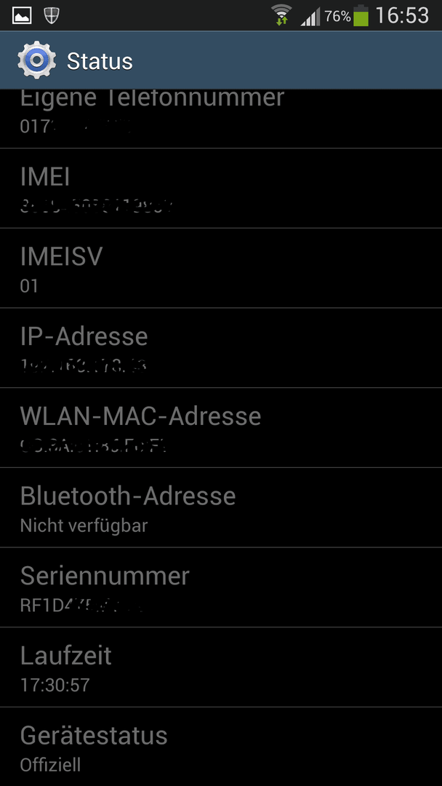Open the image notification icon
This screenshot has width=442, height=786.
21,15
